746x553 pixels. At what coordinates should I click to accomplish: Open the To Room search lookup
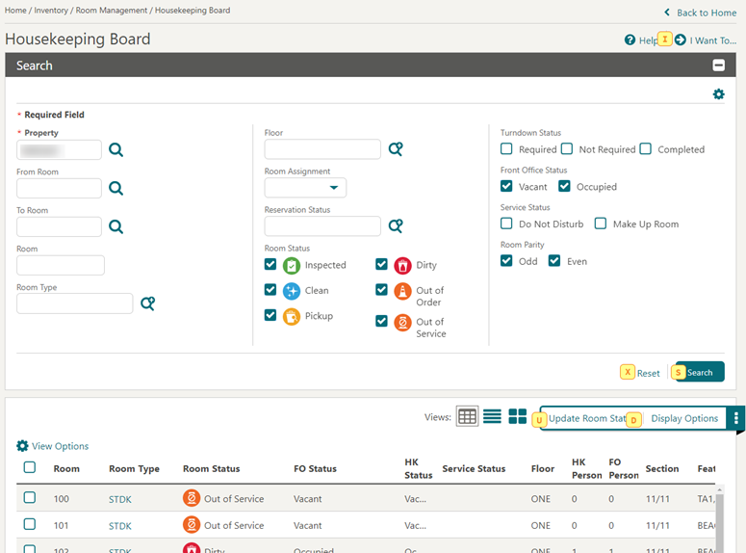tap(116, 226)
